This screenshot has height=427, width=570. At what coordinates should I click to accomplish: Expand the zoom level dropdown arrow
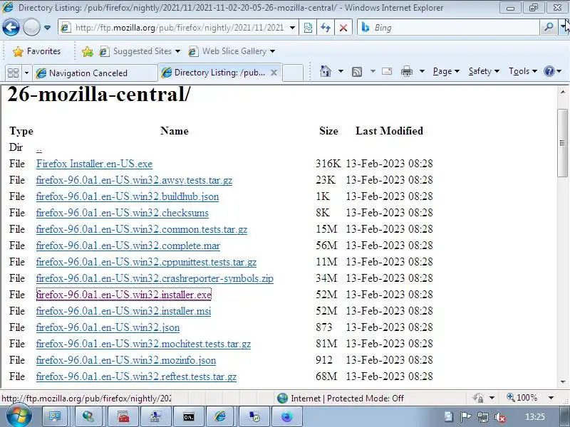click(x=551, y=398)
